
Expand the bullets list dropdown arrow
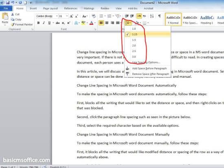click(x=105, y=16)
